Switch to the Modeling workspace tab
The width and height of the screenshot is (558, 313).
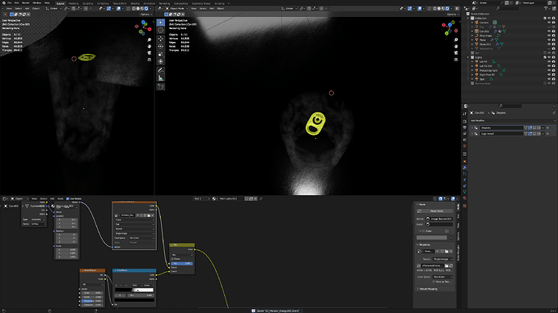pos(74,3)
